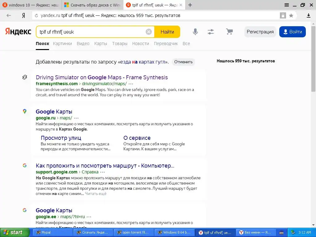Open Driving Simulator on Google Maps result
316x237 pixels.
[102, 77]
